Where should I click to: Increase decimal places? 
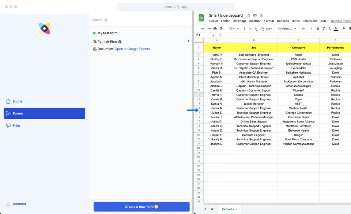coord(262,28)
